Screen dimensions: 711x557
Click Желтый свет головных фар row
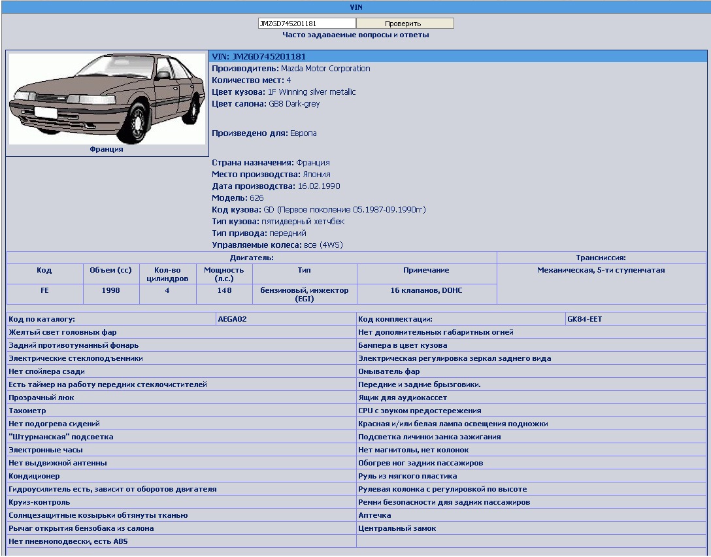point(182,333)
